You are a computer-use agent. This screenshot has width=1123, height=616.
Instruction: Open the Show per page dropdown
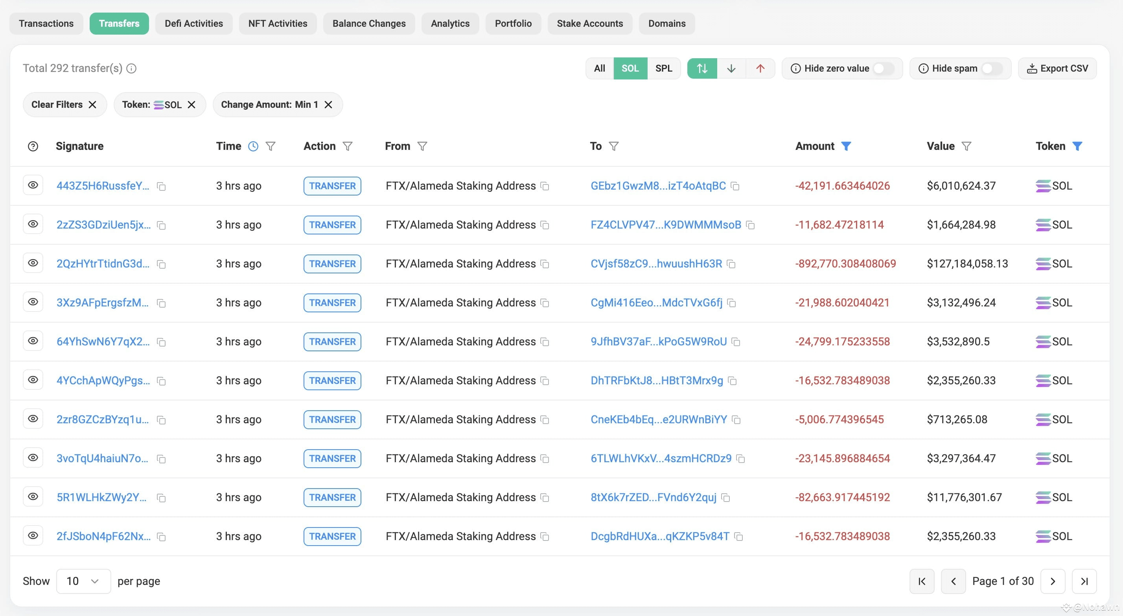83,581
